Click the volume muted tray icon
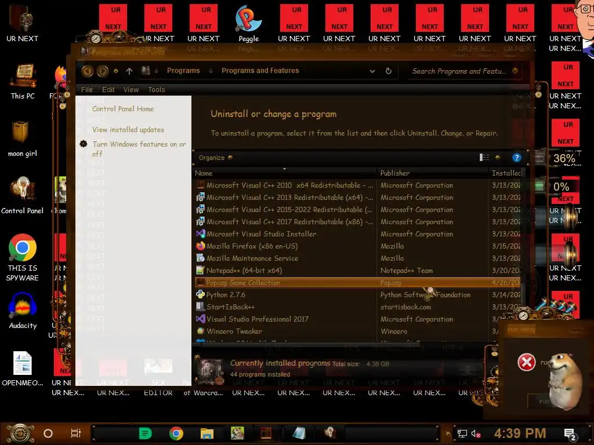The width and height of the screenshot is (594, 445). [x=476, y=433]
